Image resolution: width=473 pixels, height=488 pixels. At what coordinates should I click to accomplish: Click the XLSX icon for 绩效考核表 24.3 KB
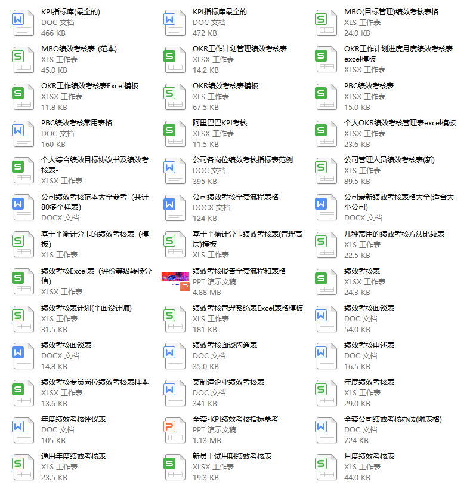[x=326, y=282]
